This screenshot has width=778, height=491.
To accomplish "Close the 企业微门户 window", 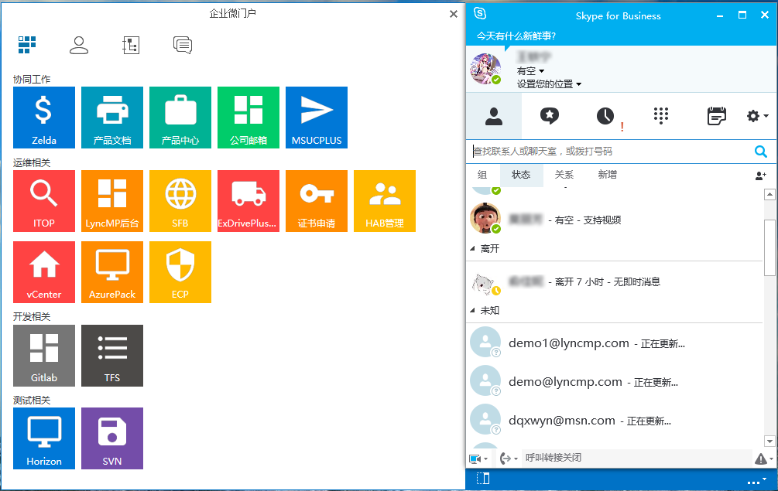I will point(454,14).
